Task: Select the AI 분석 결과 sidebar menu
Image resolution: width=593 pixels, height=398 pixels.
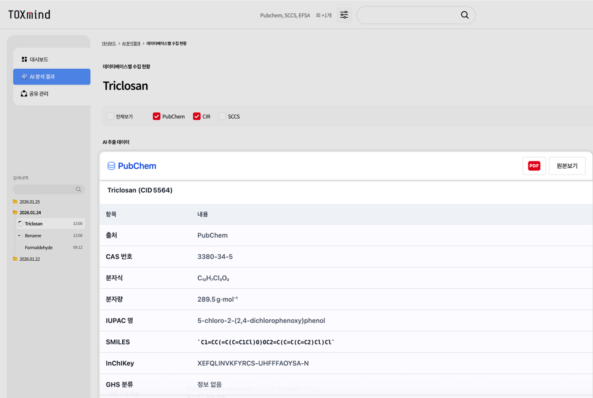Action: click(x=52, y=77)
